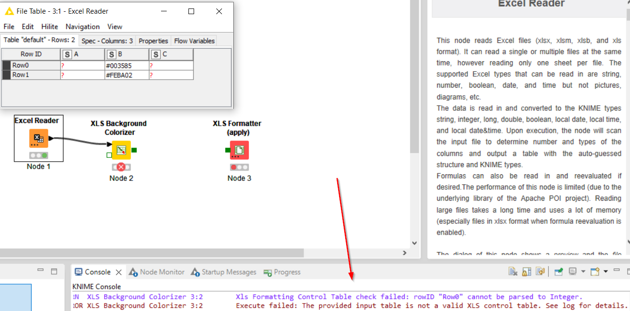This screenshot has height=311, width=630.
Task: Open the Open Console dropdown arrow
Action: click(x=605, y=271)
